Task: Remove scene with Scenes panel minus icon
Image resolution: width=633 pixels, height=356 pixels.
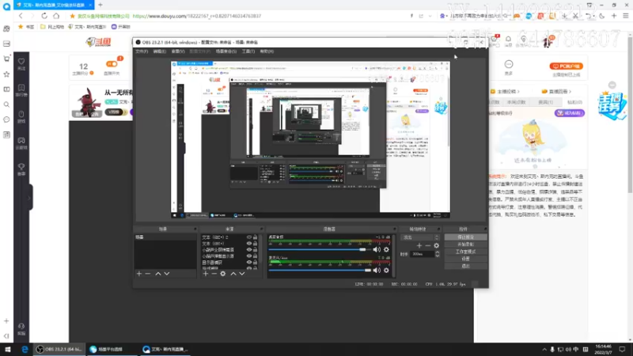Action: pos(148,274)
